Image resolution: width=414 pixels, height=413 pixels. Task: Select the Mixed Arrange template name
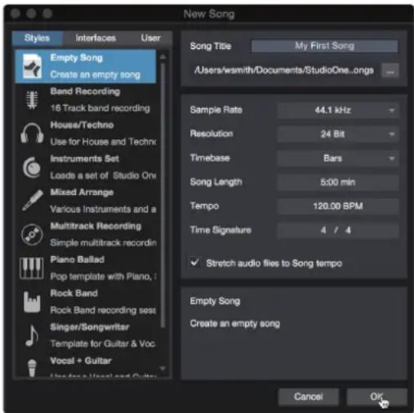pos(82,193)
